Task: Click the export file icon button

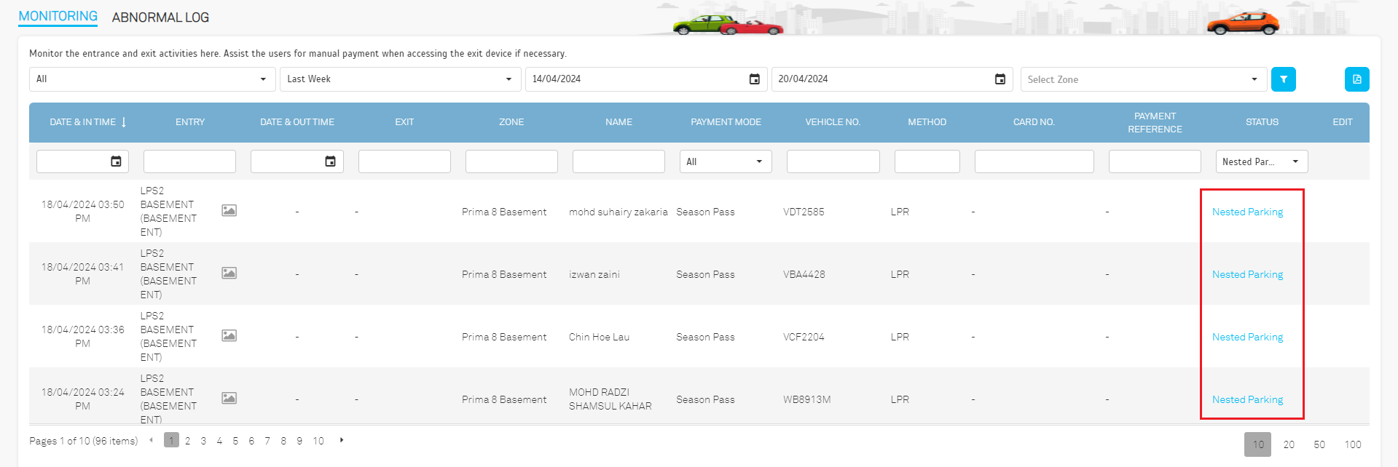Action: (1356, 79)
